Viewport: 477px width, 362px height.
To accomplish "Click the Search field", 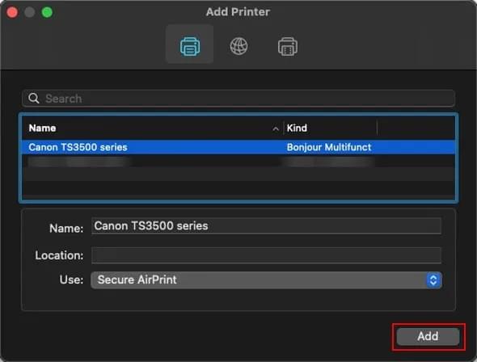I will [238, 98].
